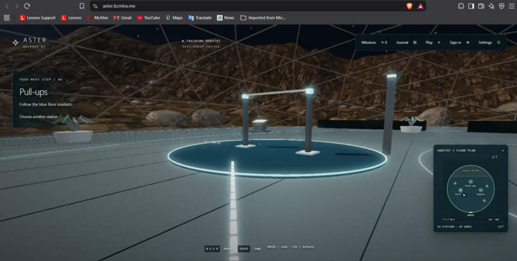Reload the aster.kcmira.me page
517x261 pixels.
[28, 6]
